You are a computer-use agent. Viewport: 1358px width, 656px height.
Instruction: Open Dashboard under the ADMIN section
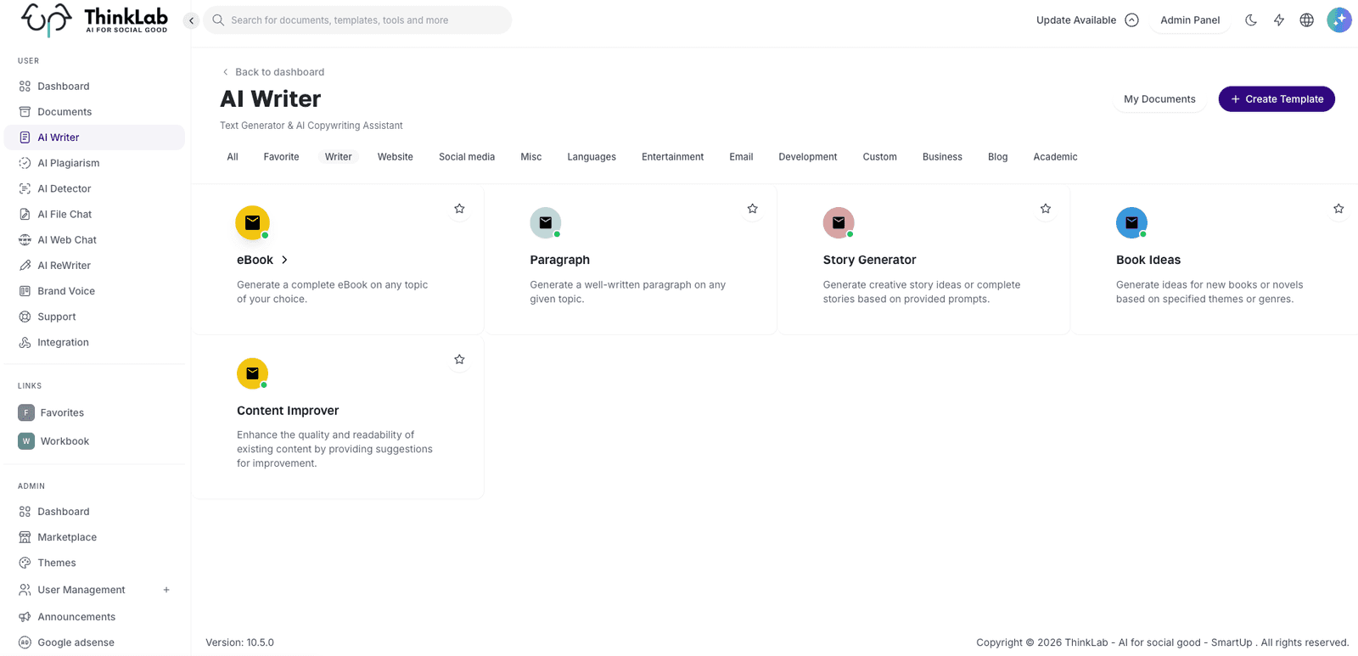tap(94, 511)
